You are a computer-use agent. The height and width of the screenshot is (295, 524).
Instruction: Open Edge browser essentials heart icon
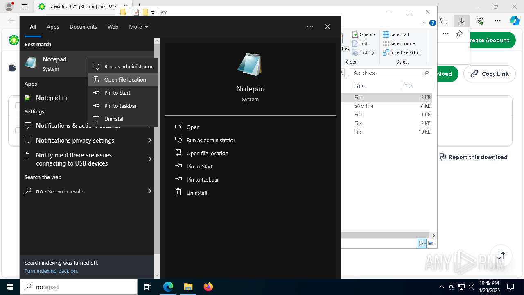(480, 21)
